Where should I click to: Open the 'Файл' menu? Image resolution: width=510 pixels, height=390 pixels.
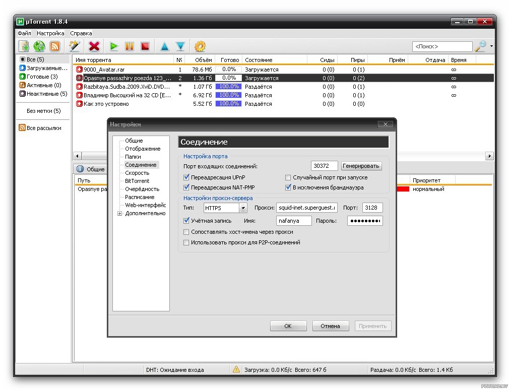(24, 33)
